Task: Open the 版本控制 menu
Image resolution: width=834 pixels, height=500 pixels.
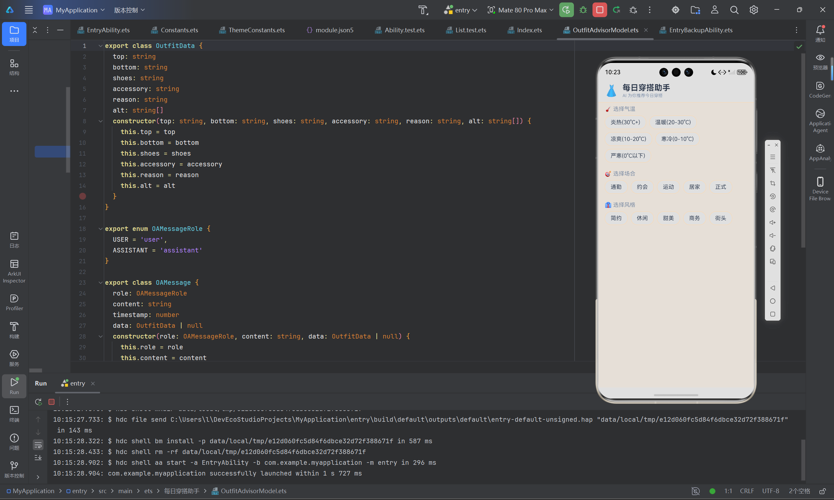Action: click(x=129, y=10)
